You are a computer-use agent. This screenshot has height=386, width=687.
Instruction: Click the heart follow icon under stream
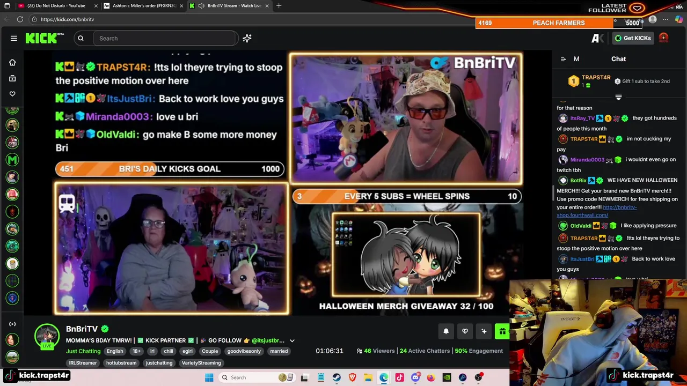click(465, 331)
